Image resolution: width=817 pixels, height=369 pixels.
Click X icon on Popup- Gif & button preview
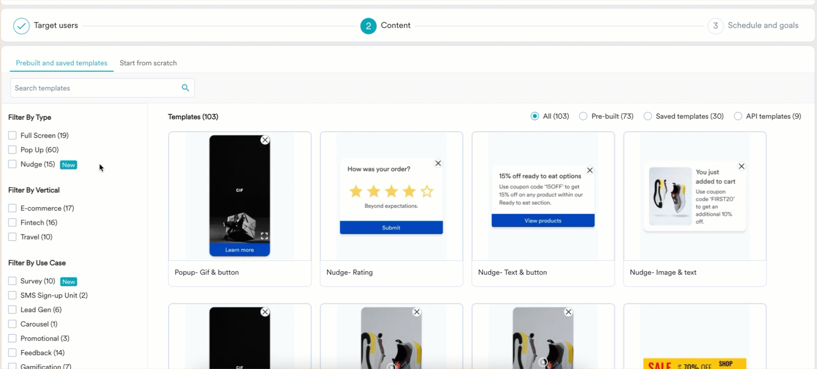(265, 140)
